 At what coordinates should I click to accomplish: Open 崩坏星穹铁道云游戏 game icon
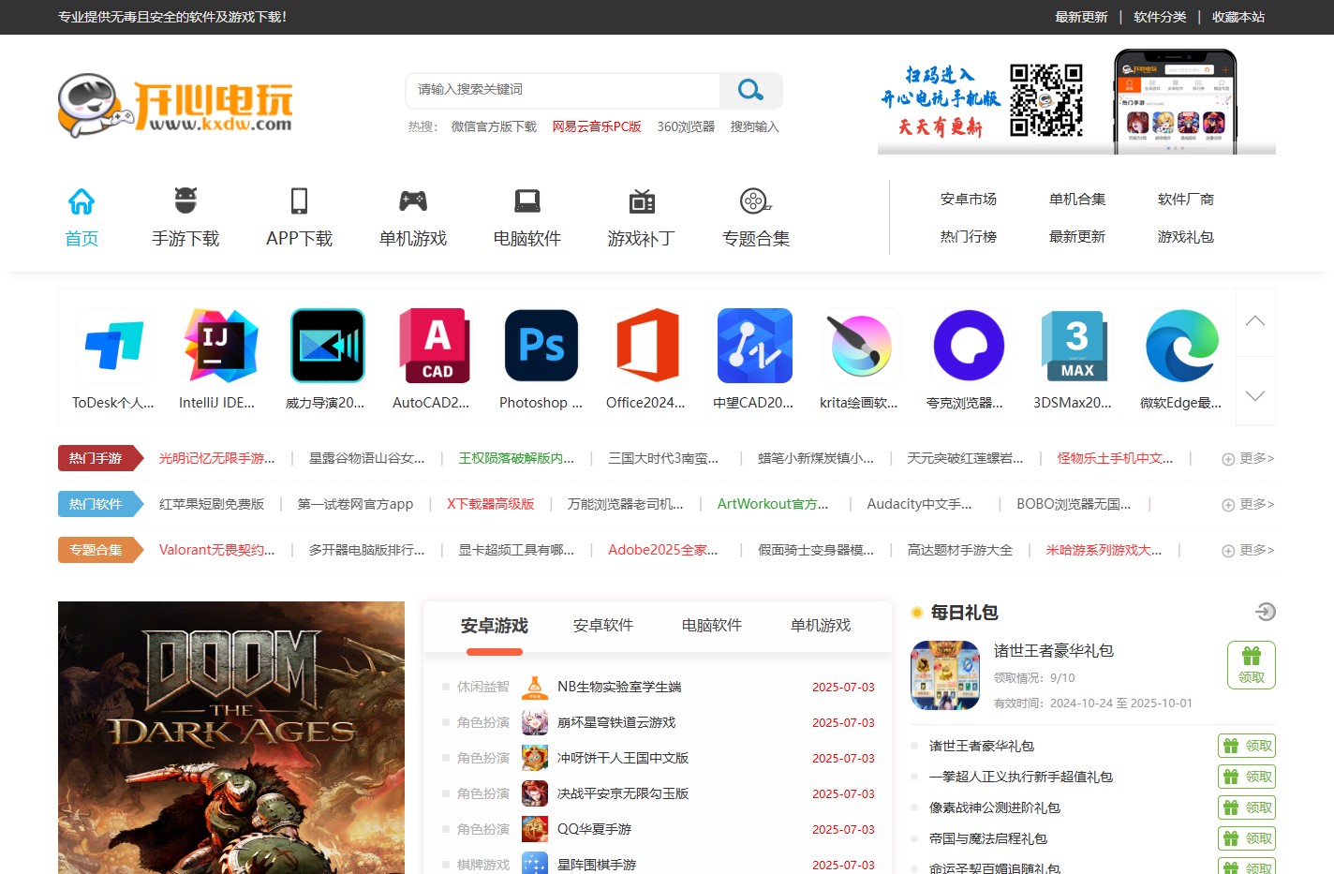pos(535,722)
